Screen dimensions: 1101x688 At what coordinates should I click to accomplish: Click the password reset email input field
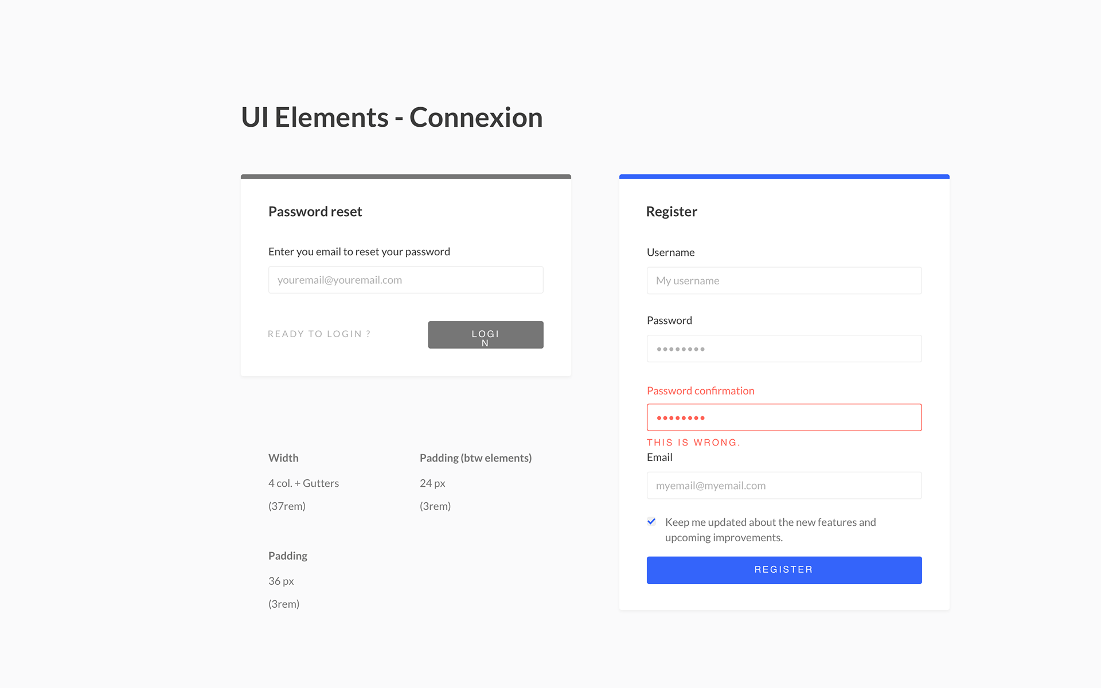coord(405,280)
